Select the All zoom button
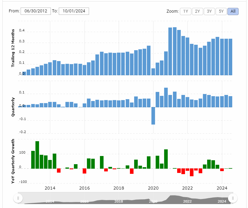 [x=233, y=11]
